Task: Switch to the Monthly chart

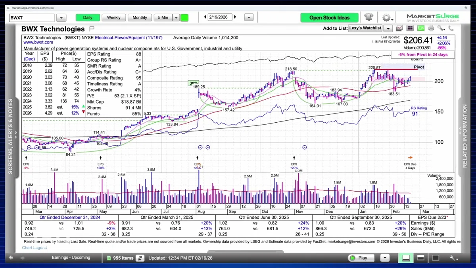Action: pyautogui.click(x=140, y=17)
